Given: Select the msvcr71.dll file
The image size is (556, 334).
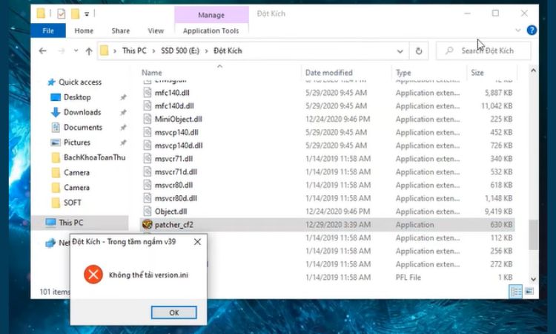Looking at the screenshot, I should tap(173, 159).
